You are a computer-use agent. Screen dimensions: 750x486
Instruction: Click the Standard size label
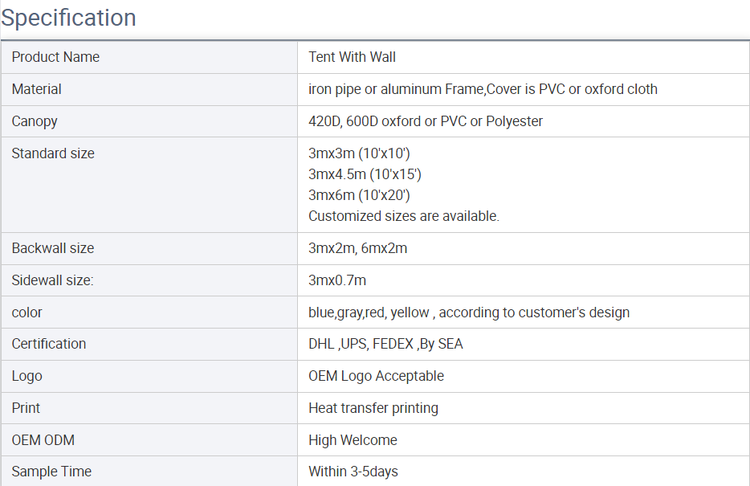(x=53, y=153)
